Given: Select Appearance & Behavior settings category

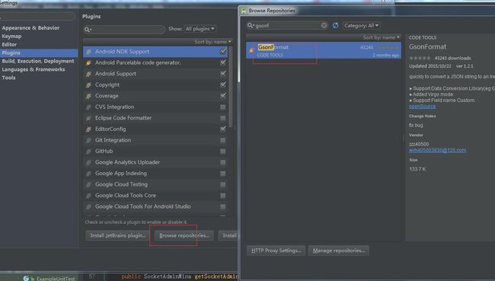Looking at the screenshot, I should click(30, 27).
